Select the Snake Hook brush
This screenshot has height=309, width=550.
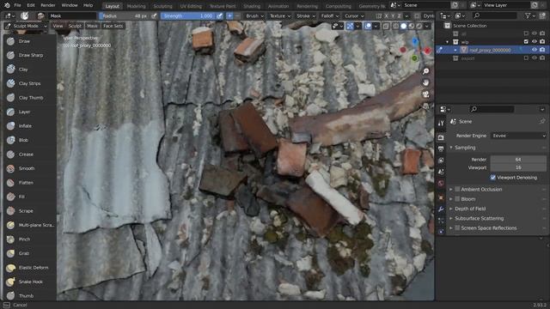pyautogui.click(x=29, y=282)
